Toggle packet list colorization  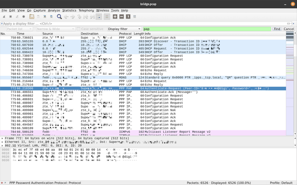click(x=107, y=17)
